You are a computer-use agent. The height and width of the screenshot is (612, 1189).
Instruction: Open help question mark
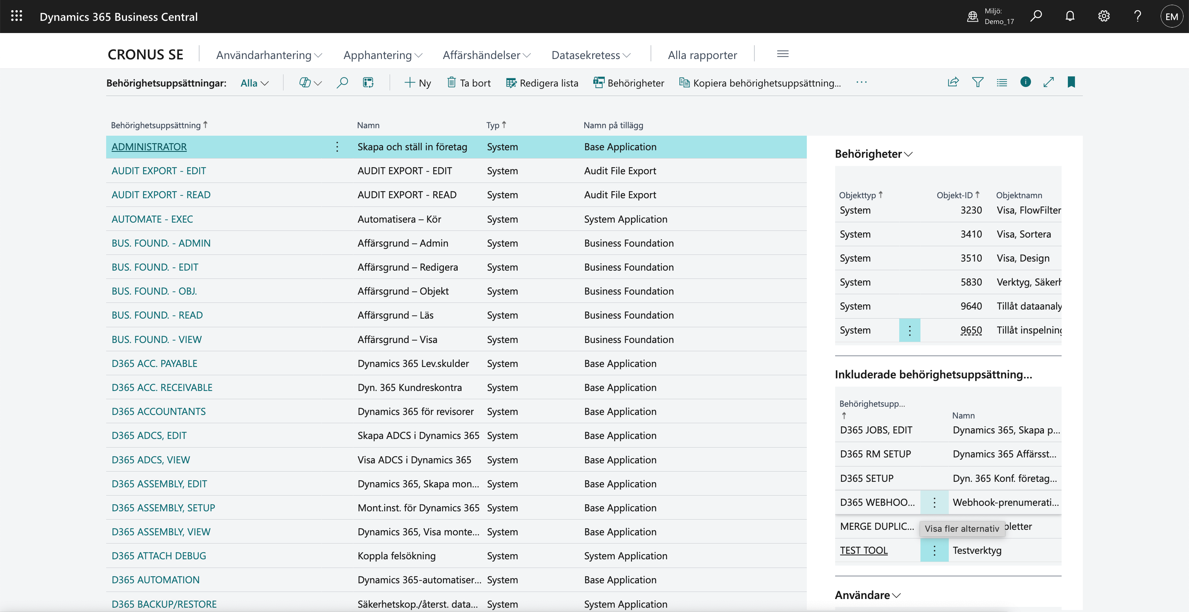pyautogui.click(x=1138, y=16)
